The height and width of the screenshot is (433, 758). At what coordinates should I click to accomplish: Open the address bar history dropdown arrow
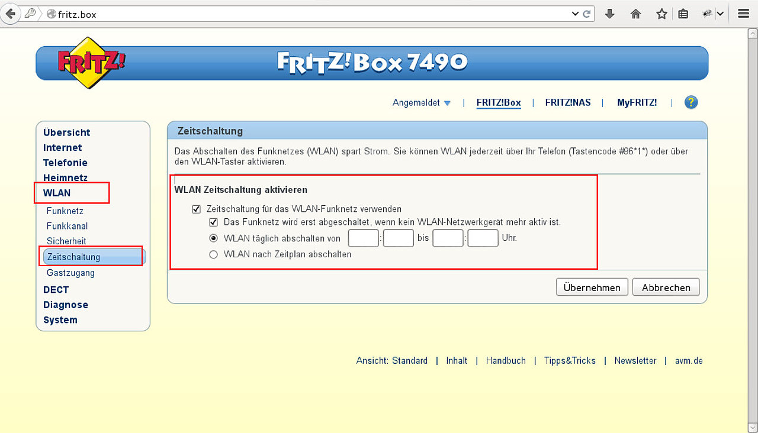575,14
